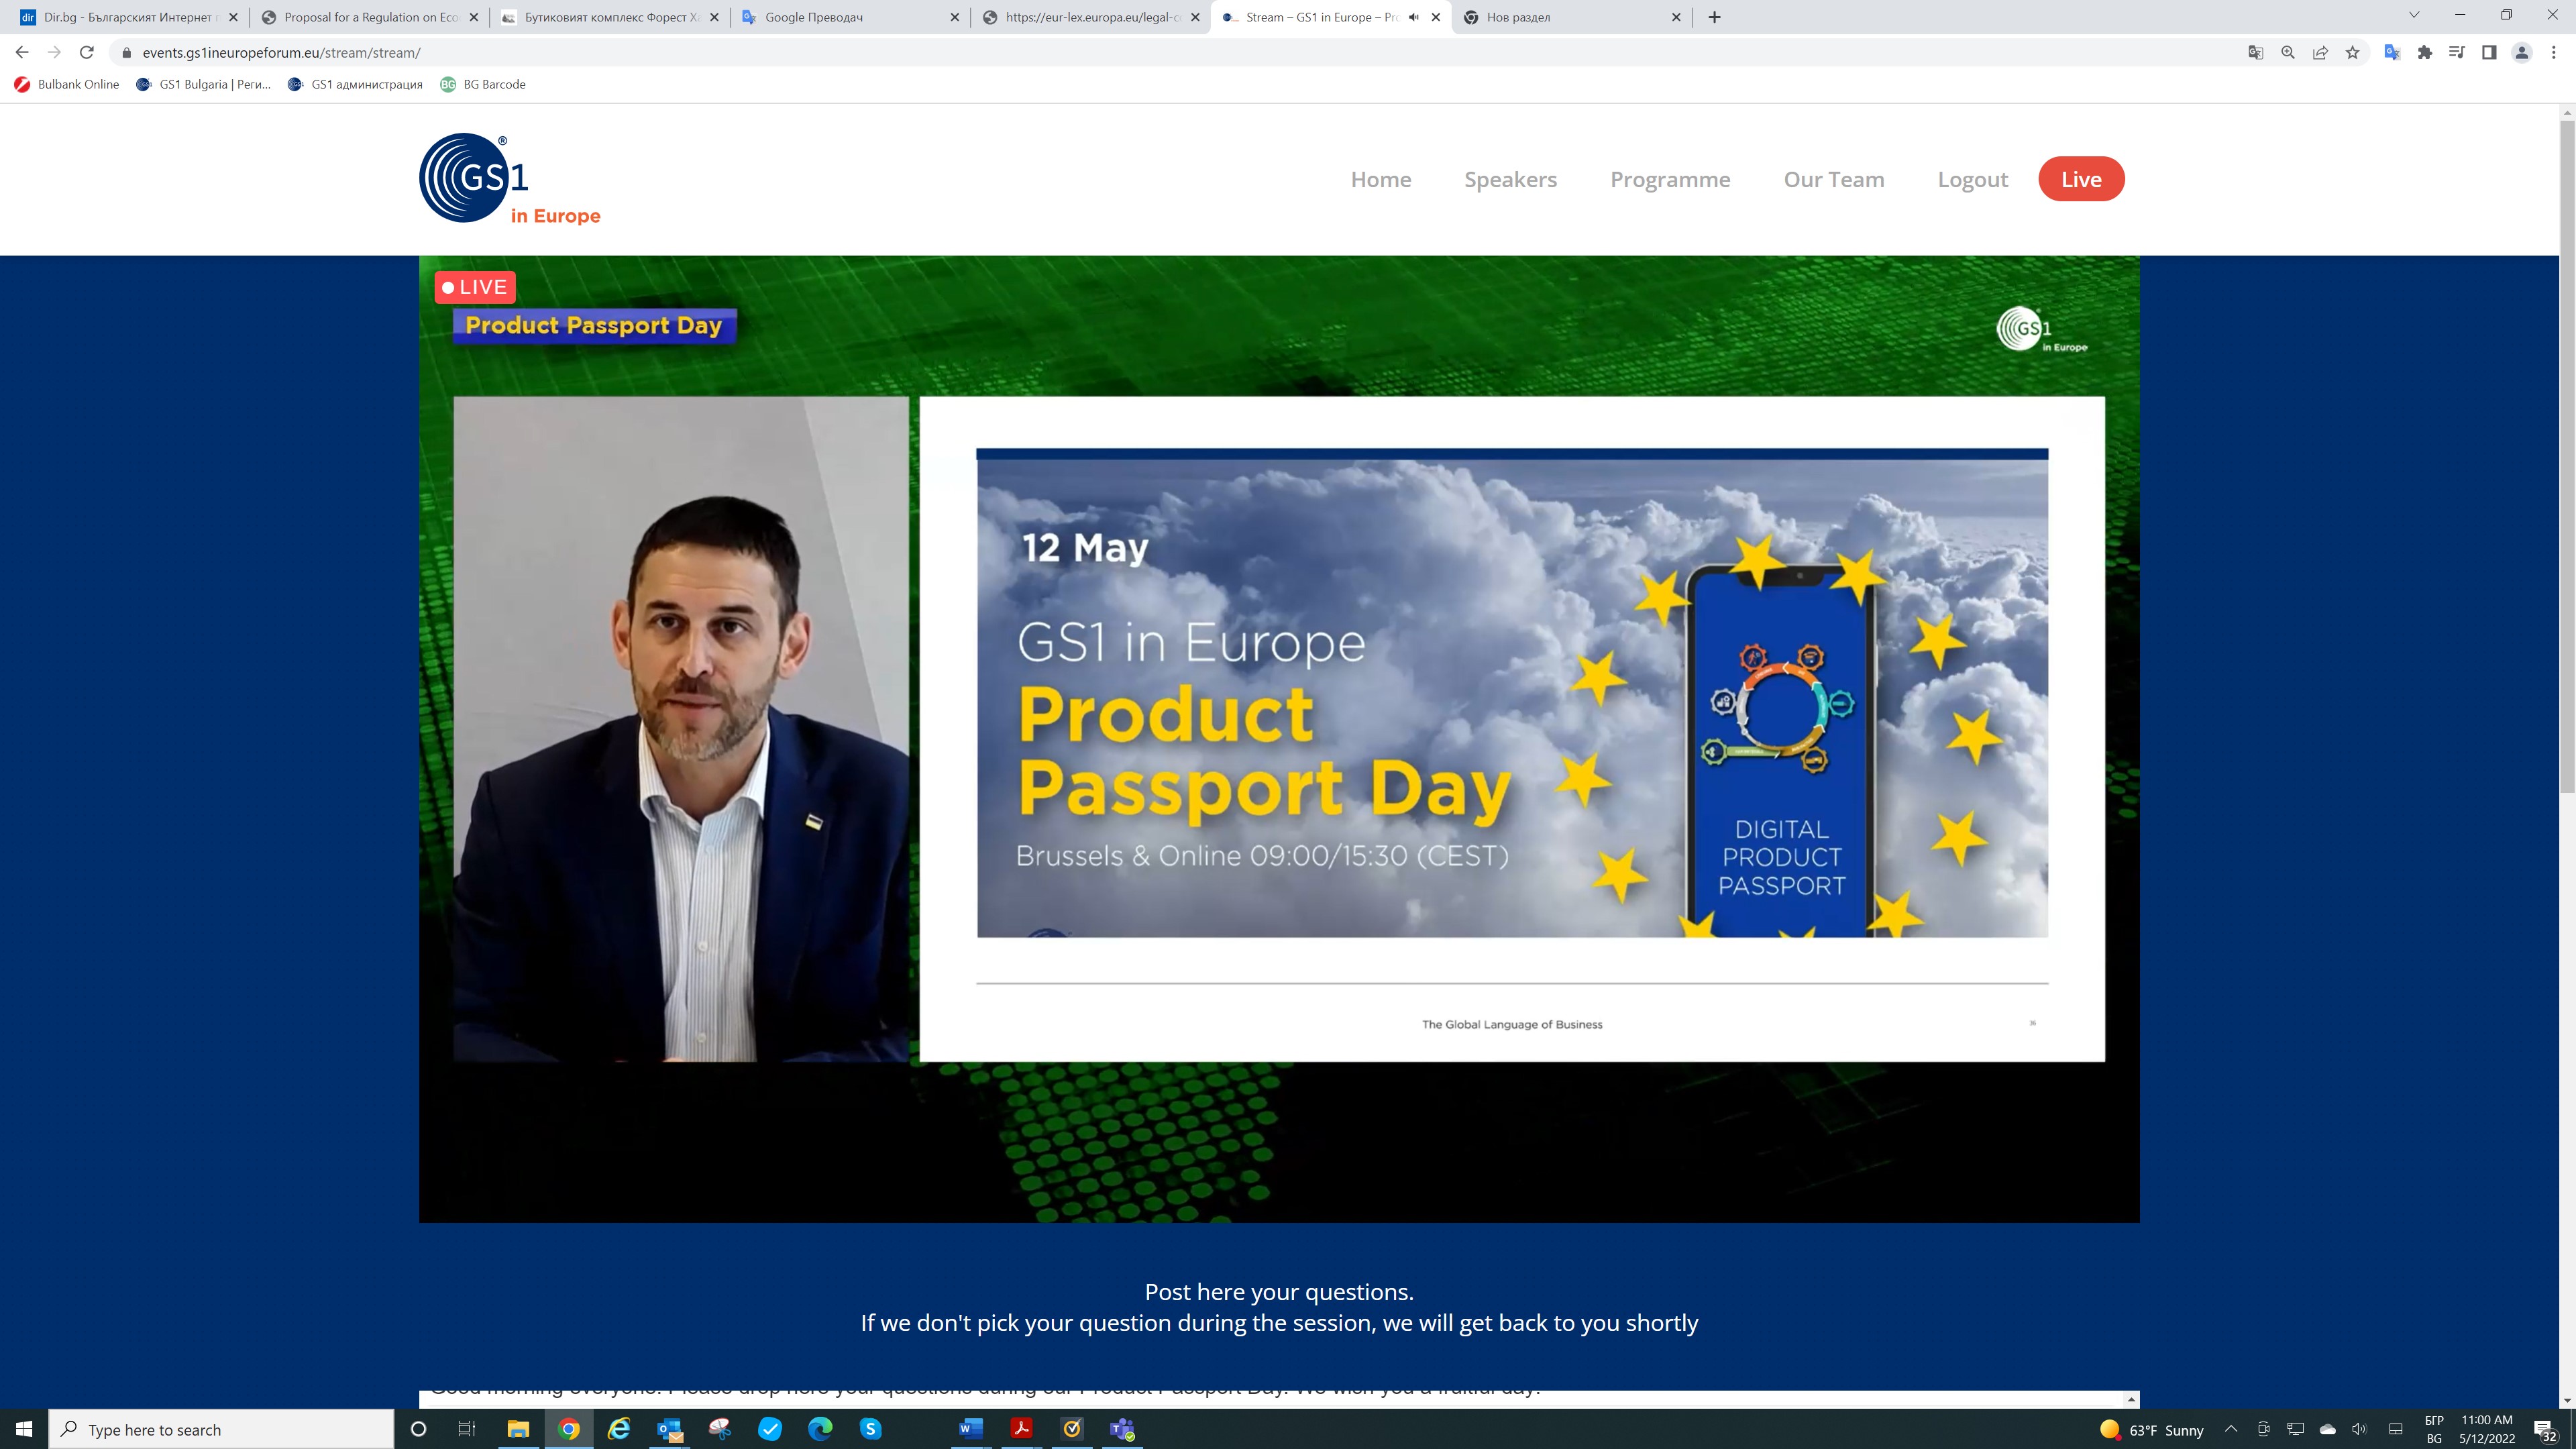Screen dimensions: 2576x1449
Task: Click the address bar URL field
Action: [1180, 53]
